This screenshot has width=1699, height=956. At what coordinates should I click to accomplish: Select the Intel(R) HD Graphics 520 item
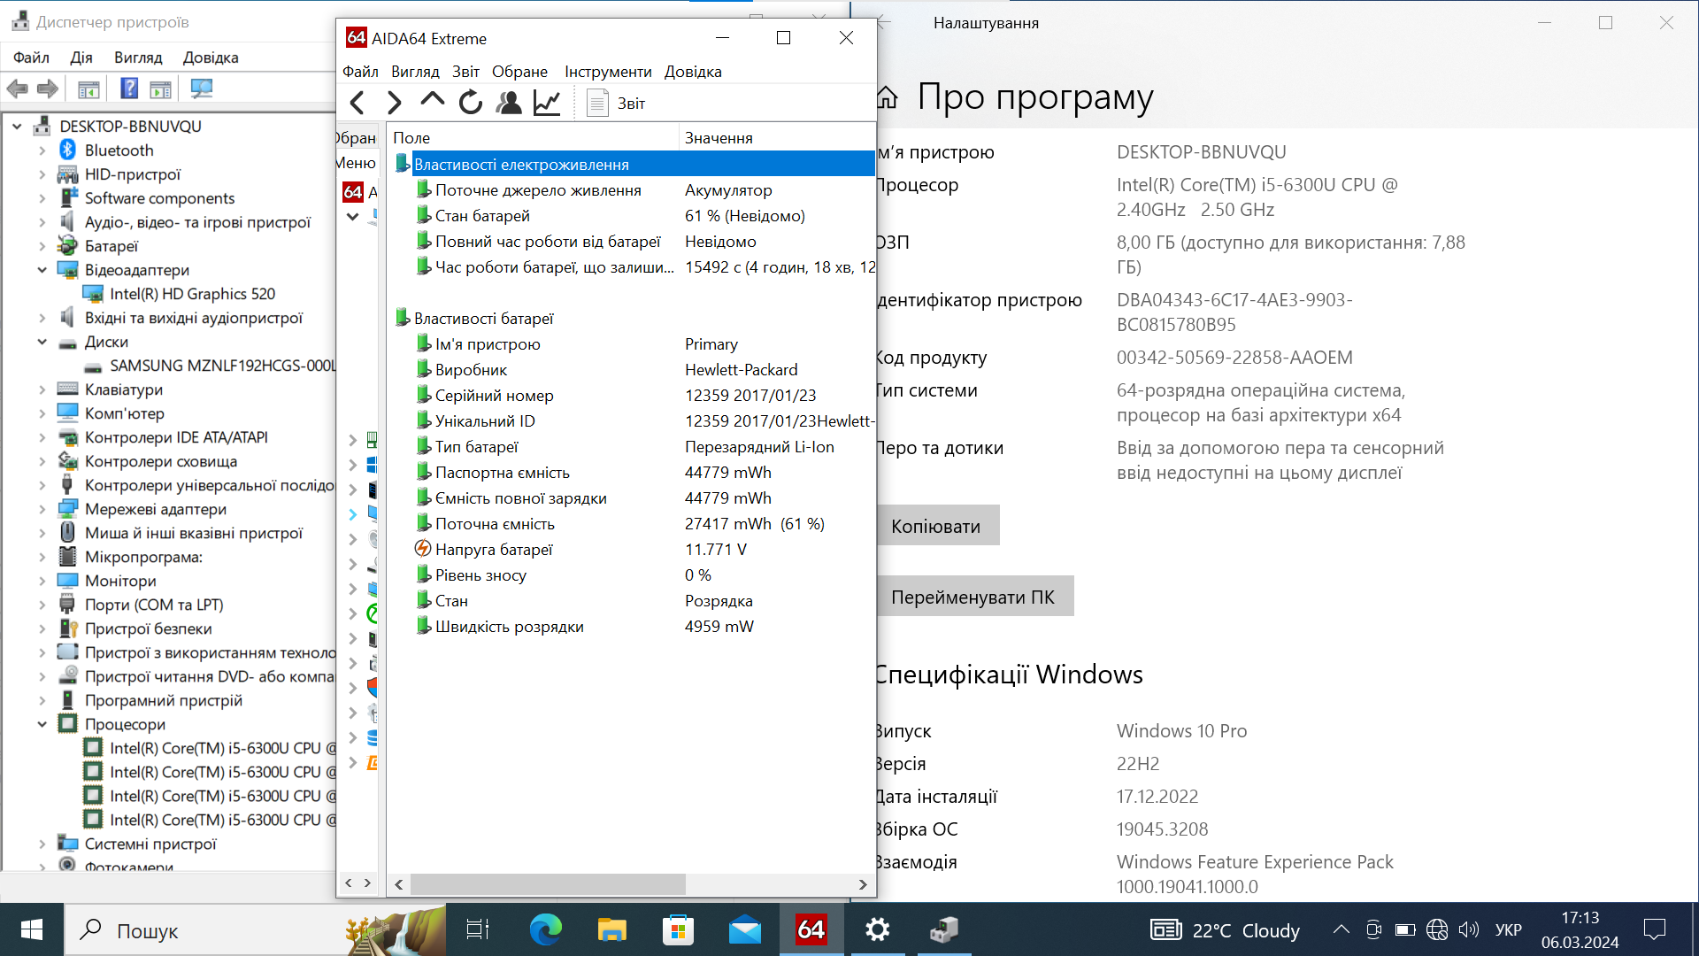click(x=192, y=294)
